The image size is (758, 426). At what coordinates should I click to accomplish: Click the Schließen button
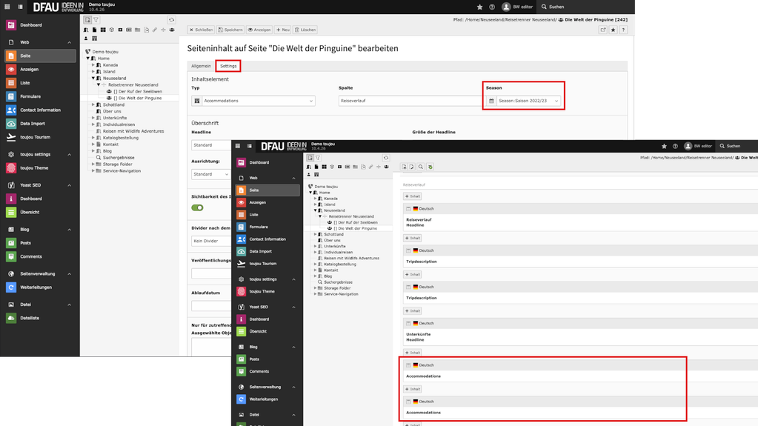tap(201, 30)
